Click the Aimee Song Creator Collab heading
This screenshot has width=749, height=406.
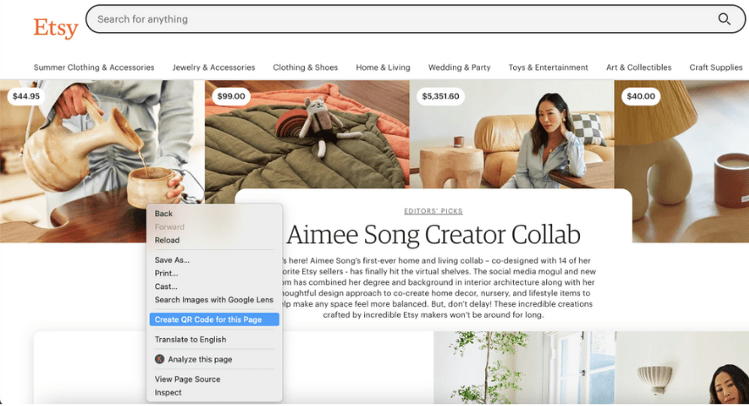point(433,234)
